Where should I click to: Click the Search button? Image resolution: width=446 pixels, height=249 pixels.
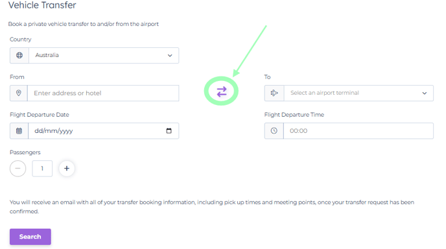pos(30,237)
